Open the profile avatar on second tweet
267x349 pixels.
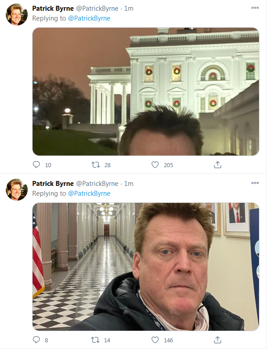click(x=17, y=189)
